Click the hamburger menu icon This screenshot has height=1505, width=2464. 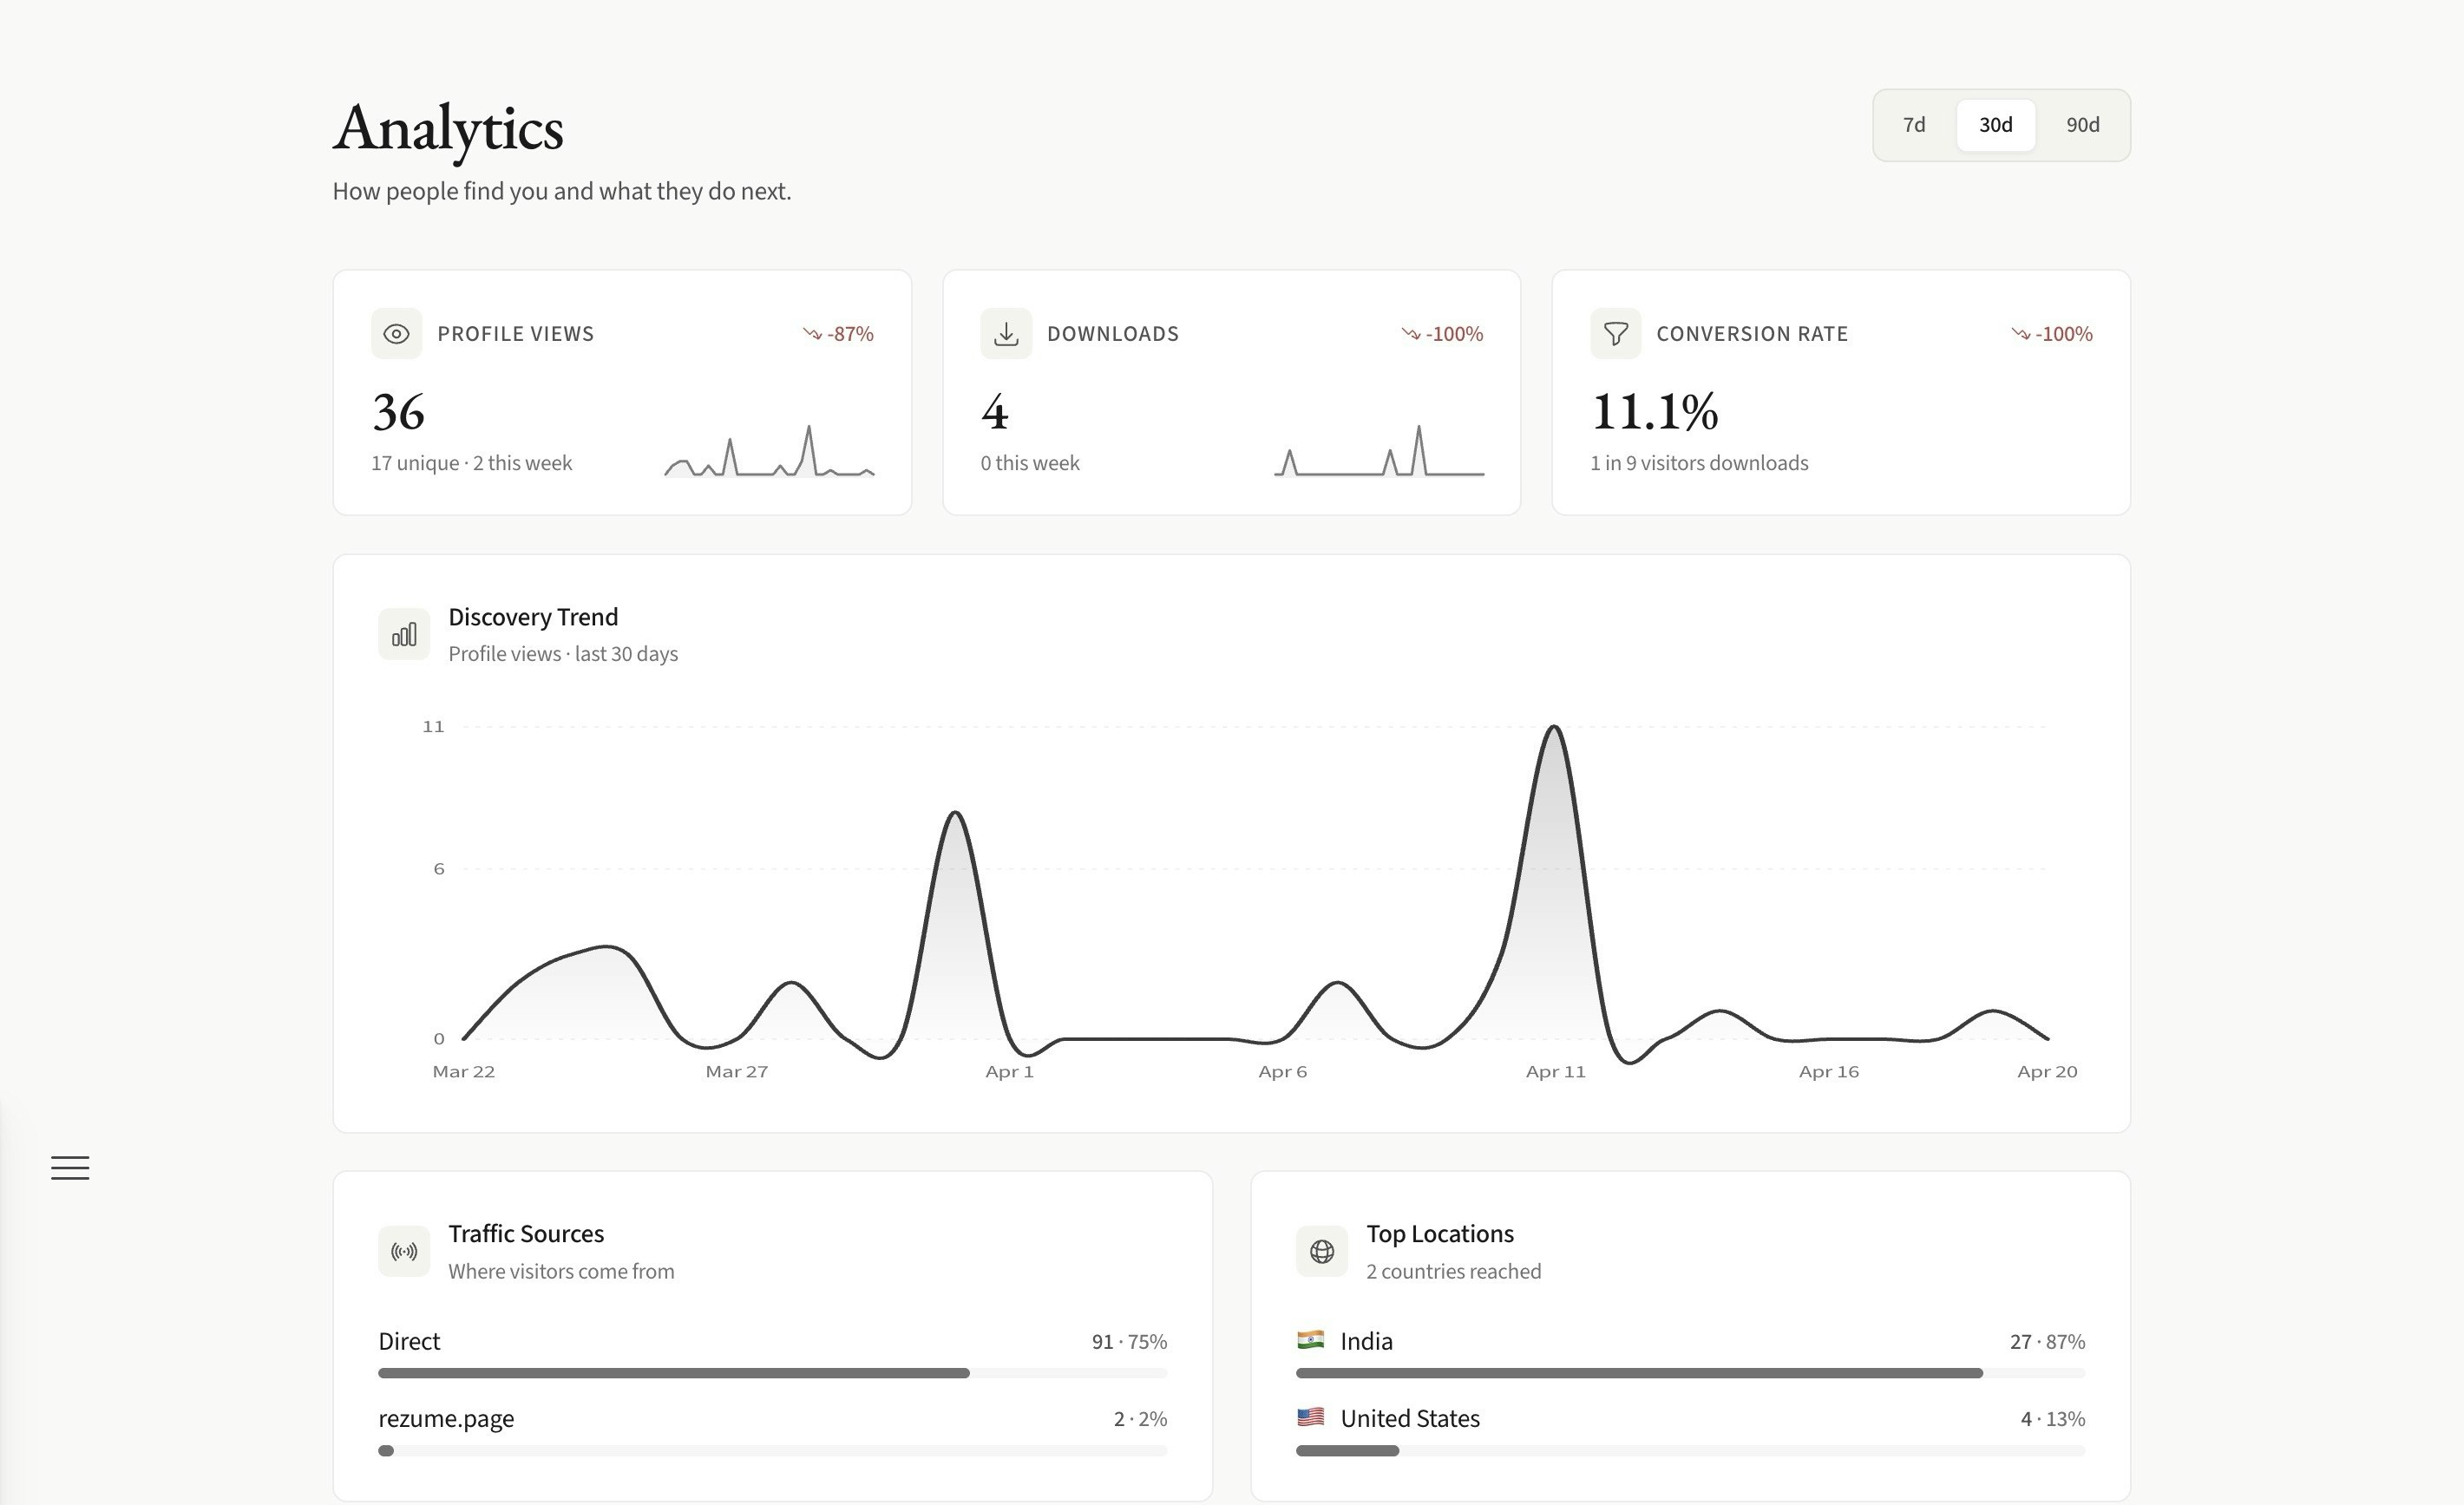pos(70,1167)
